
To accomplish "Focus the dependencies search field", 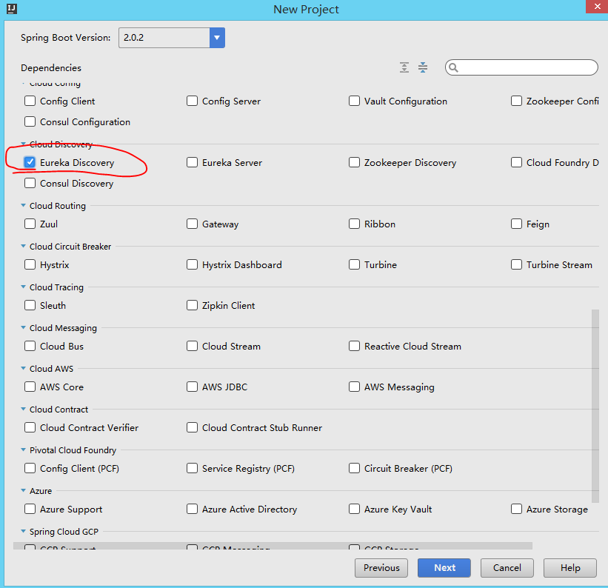I will (x=521, y=67).
